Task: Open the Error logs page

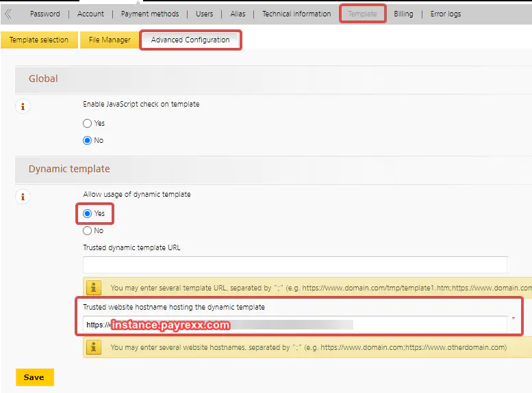Action: tap(446, 14)
